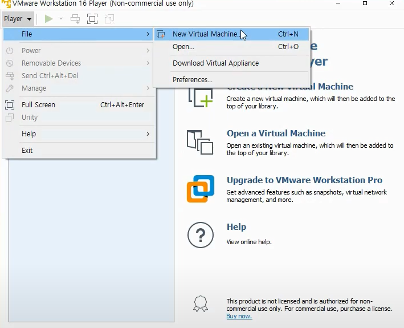Click the full screen toolbar icon
The height and width of the screenshot is (328, 404).
click(92, 19)
